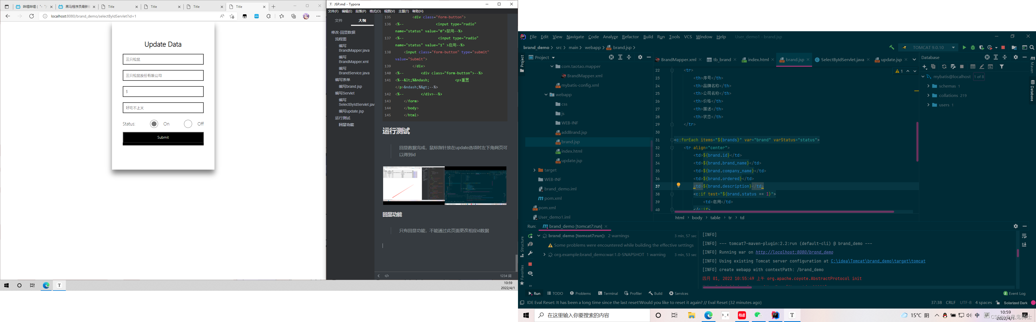Screen dimensions: 1036x322
Task: Go to next highlighted error arrow
Action: 915,71
